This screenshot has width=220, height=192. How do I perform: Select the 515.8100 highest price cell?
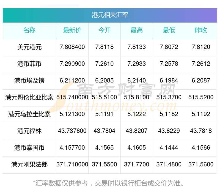click(137, 97)
